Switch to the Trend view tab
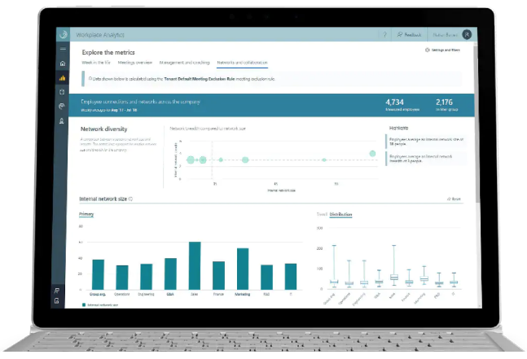 (x=322, y=214)
